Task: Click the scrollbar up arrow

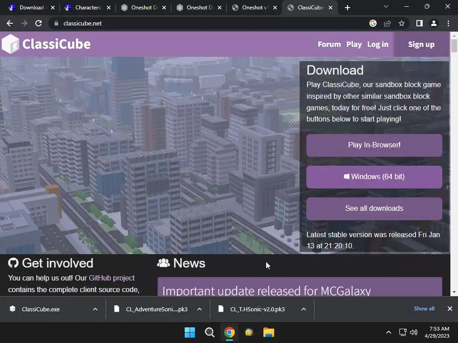Action: 454,36
